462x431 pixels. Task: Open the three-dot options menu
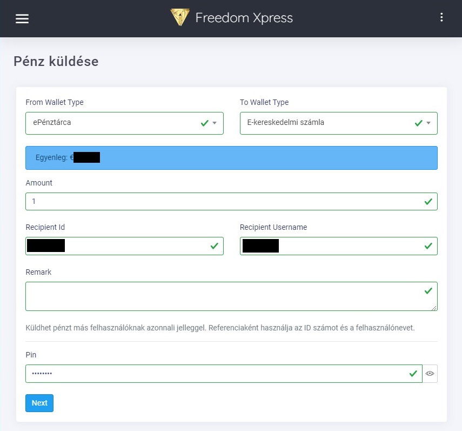(x=441, y=18)
